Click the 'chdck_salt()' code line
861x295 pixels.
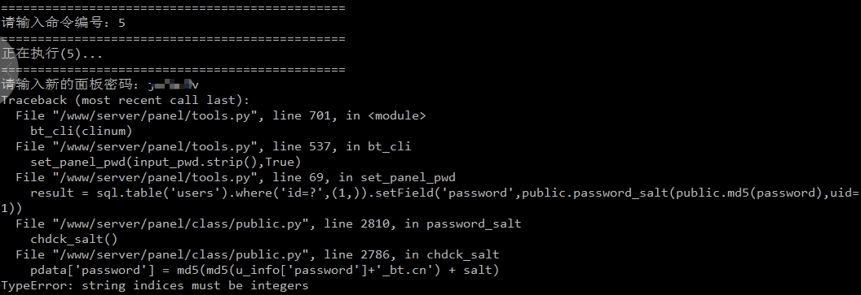pos(74,239)
